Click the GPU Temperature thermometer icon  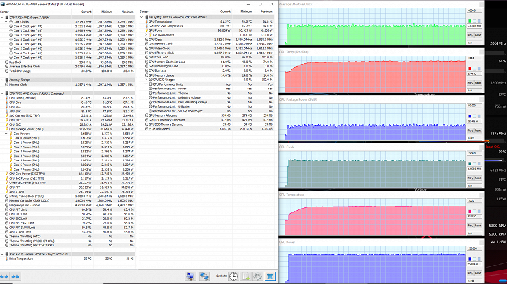tap(146, 21)
